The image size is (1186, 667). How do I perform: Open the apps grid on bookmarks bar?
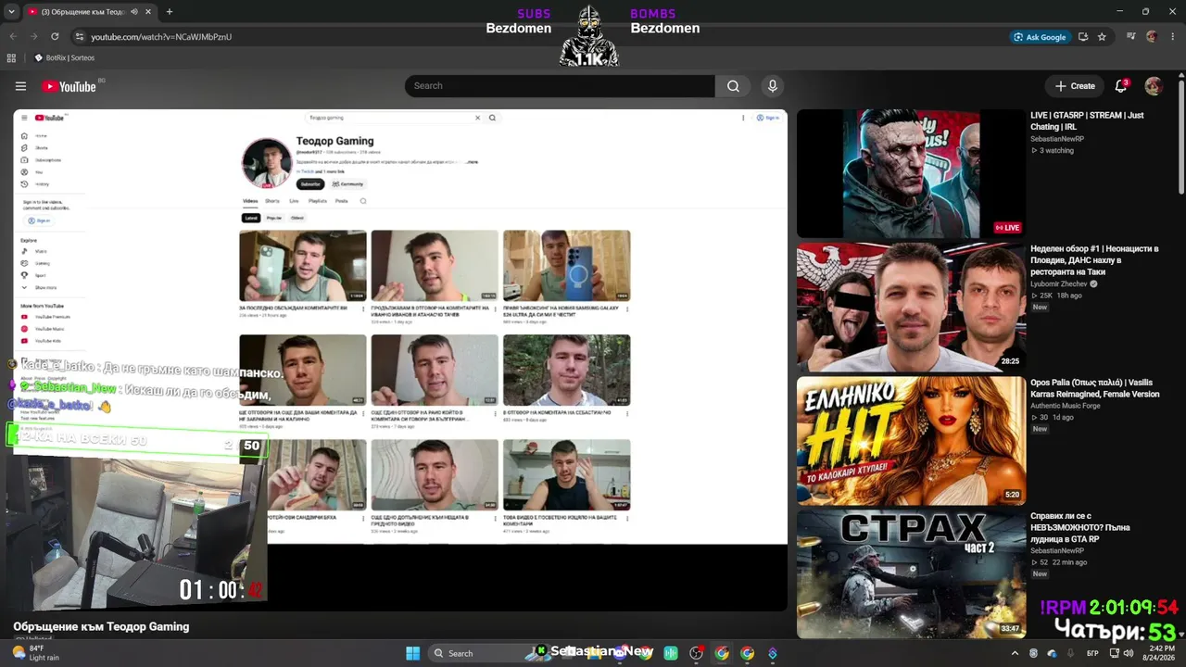point(11,57)
